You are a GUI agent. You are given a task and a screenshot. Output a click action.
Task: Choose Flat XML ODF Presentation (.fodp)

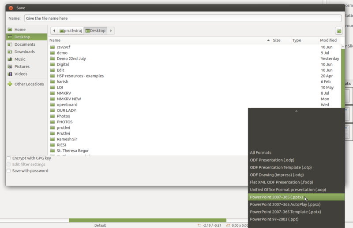click(x=296, y=182)
